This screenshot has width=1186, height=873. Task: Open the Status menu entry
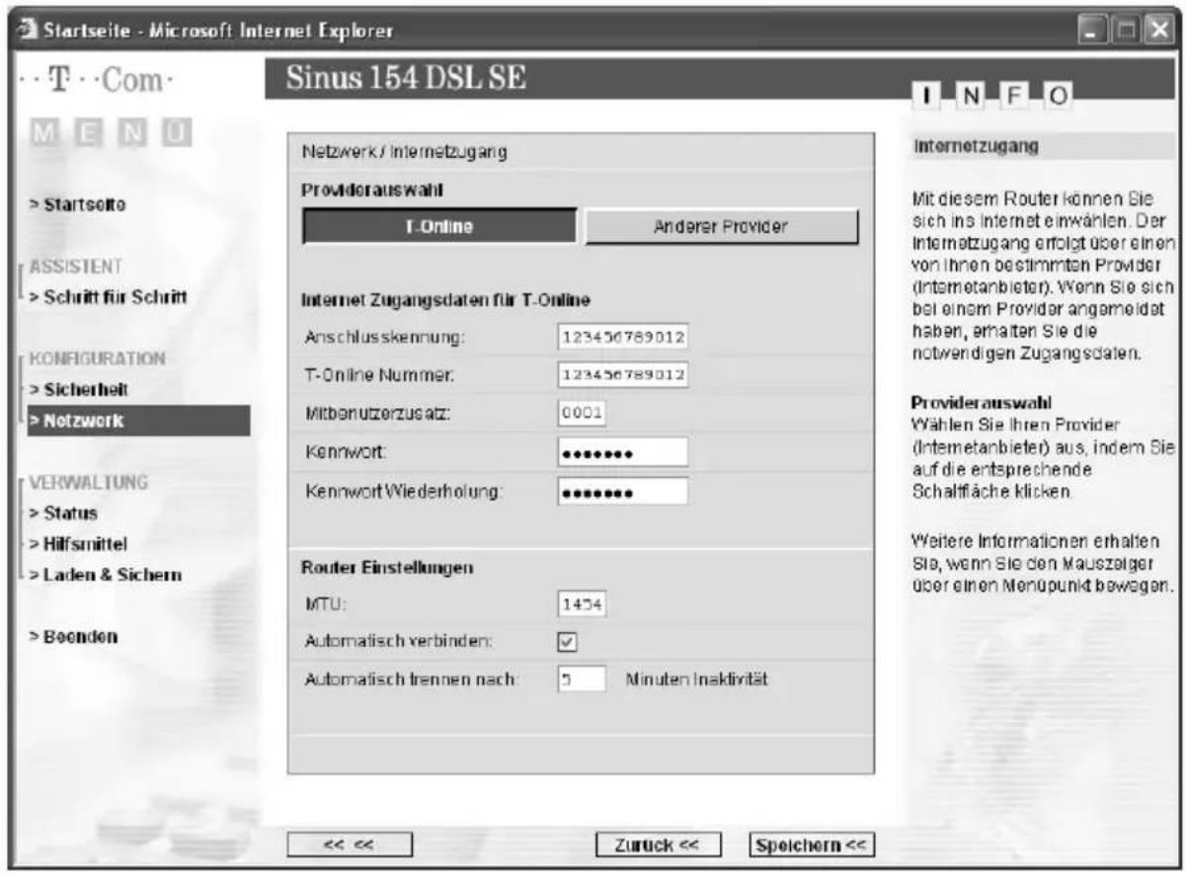(x=62, y=514)
